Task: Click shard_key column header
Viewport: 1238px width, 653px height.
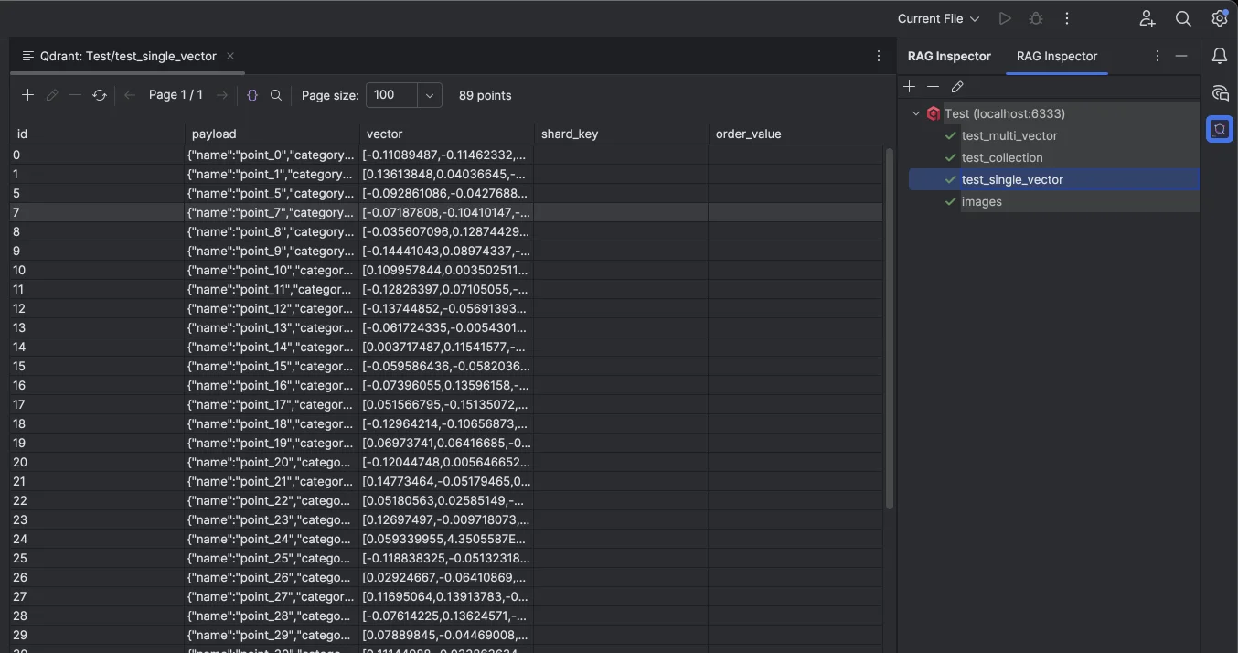Action: tap(621, 134)
